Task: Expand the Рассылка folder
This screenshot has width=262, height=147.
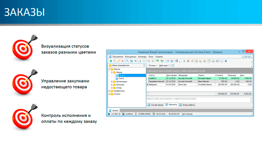Action: pyautogui.click(x=112, y=85)
